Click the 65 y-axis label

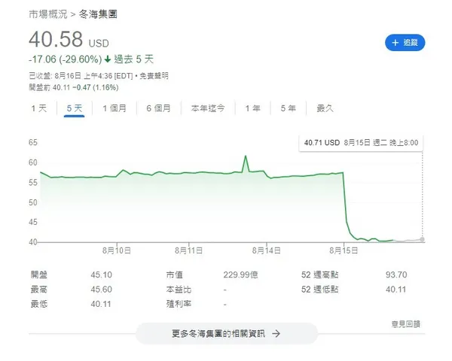pos(33,142)
